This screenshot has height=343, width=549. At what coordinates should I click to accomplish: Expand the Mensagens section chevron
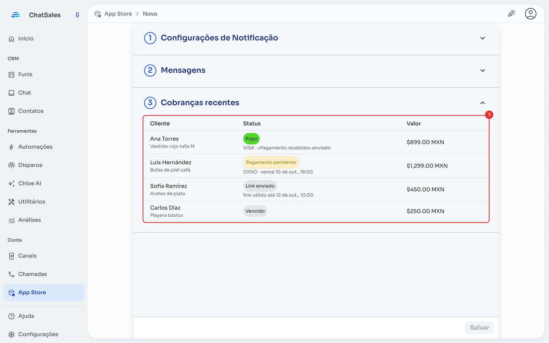click(x=482, y=70)
